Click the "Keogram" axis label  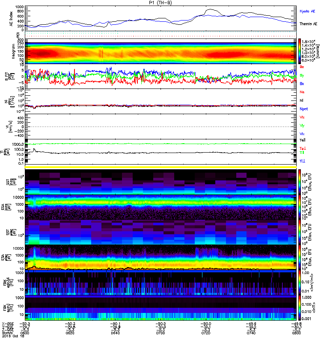tap(13, 51)
